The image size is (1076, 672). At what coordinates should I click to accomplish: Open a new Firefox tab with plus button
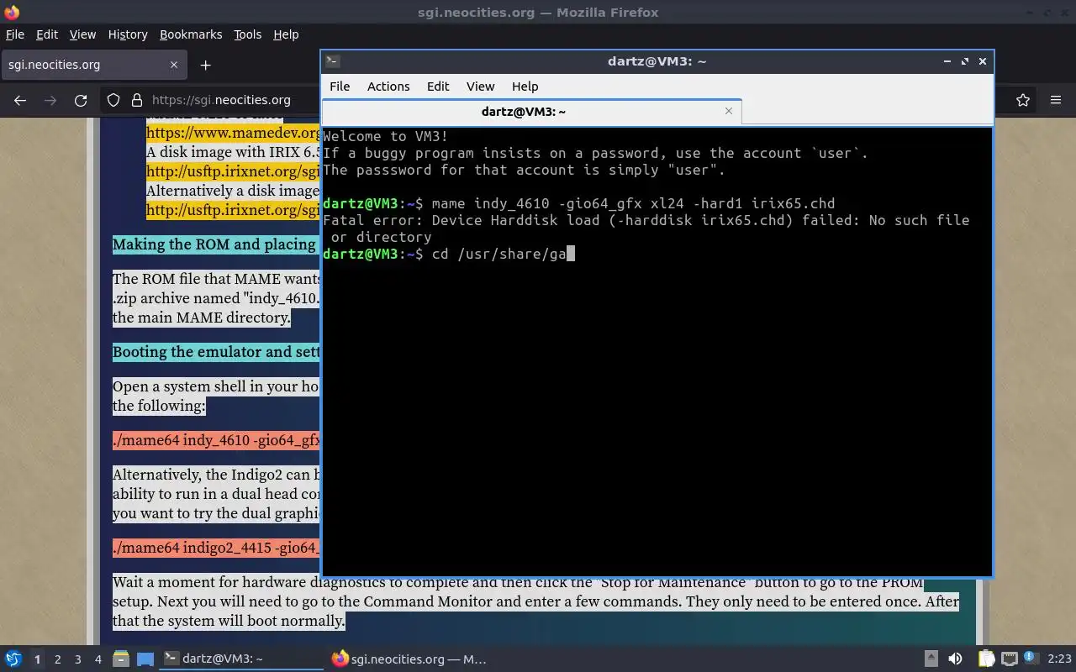tap(205, 65)
